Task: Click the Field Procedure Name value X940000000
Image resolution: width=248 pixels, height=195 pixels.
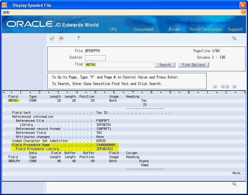Action: point(105,145)
